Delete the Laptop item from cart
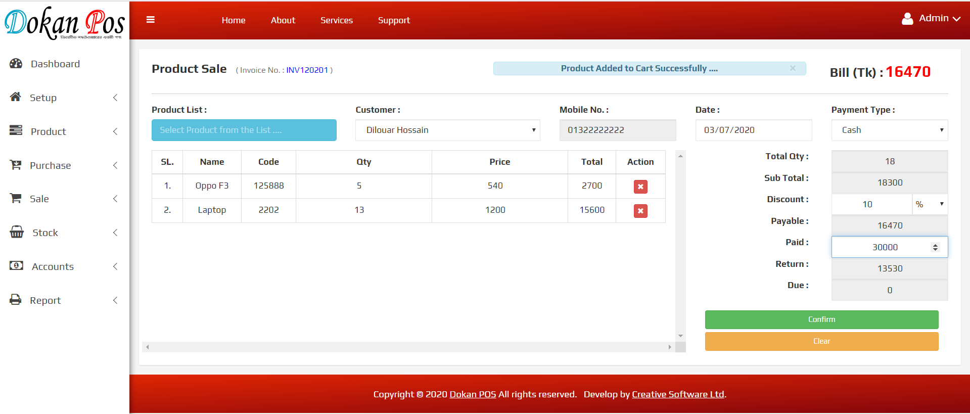 pos(640,211)
